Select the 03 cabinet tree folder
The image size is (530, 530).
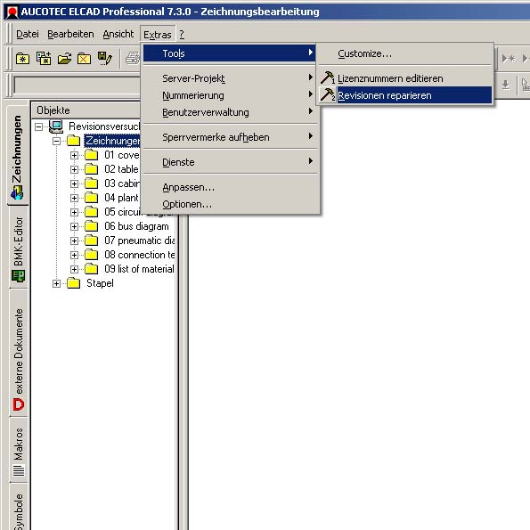[x=122, y=183]
